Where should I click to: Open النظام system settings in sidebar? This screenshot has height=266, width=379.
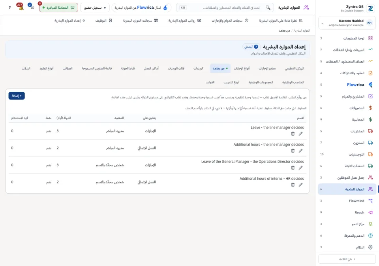(x=347, y=247)
